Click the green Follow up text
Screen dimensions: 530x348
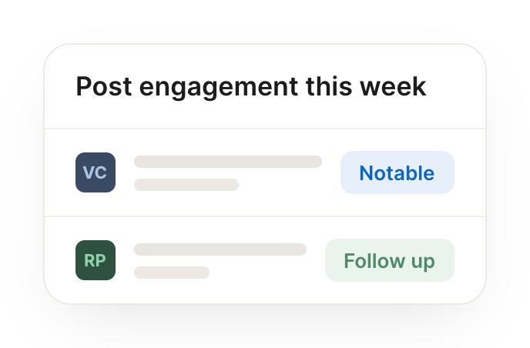point(389,261)
